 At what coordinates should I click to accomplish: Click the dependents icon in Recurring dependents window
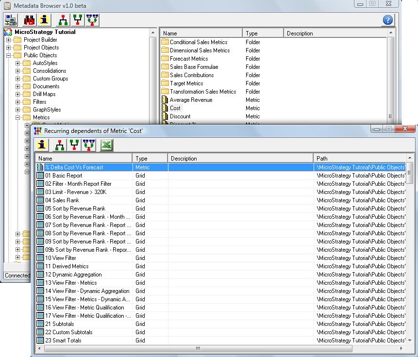(74, 145)
